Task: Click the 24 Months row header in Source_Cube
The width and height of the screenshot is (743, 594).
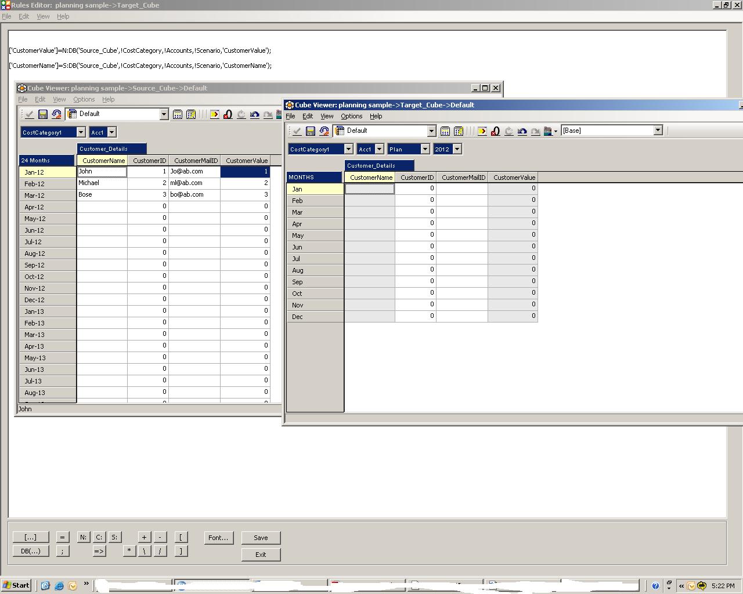Action: click(47, 160)
